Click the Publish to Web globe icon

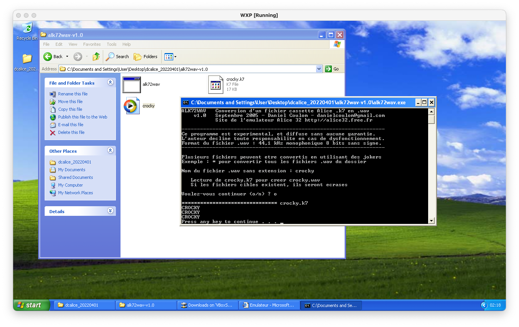53,117
